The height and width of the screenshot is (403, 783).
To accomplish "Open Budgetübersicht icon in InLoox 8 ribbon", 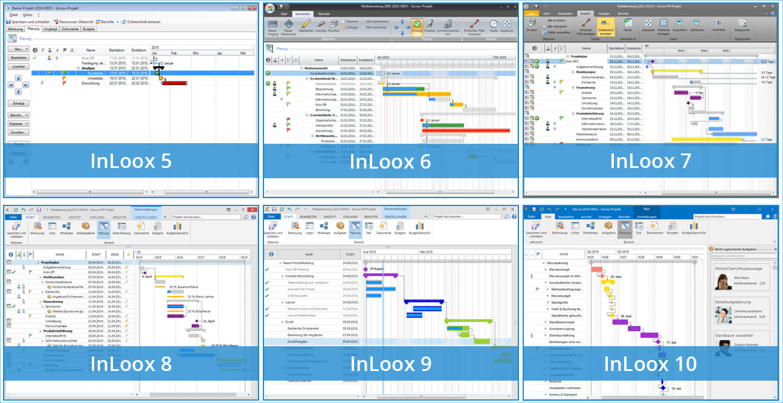I will (x=177, y=226).
